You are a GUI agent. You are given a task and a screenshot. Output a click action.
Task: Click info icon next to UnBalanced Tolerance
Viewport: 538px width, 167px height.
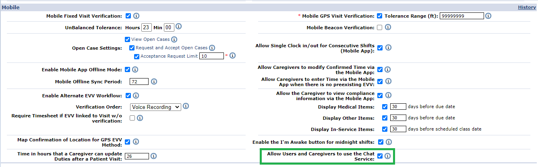pos(179,26)
